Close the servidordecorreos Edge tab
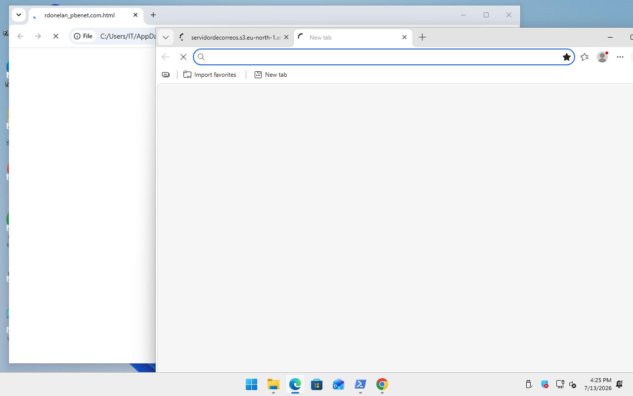Viewport: 633px width, 396px height. click(286, 37)
